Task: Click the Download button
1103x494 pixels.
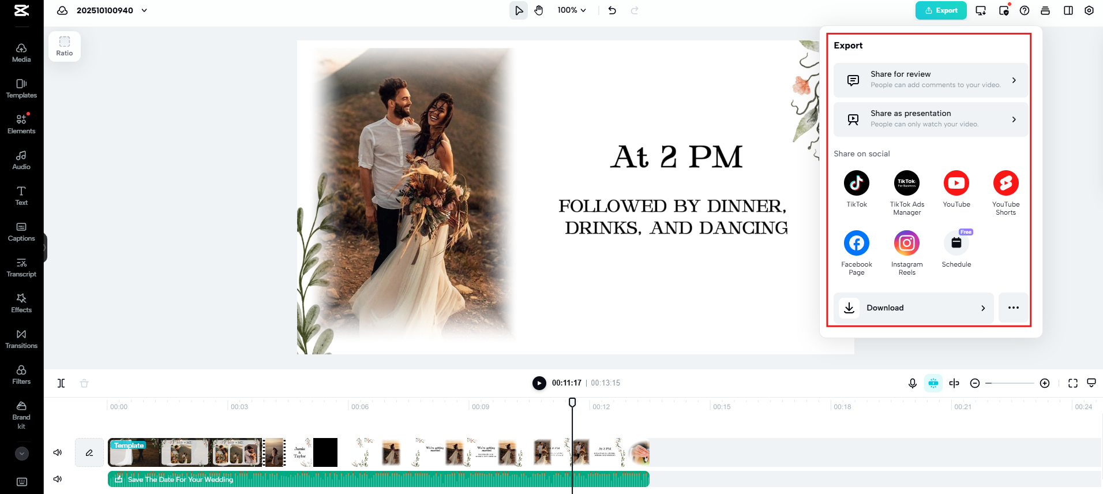Action: pyautogui.click(x=913, y=308)
